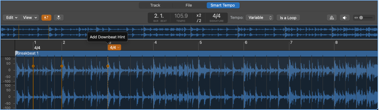Click the white 4/4 signature at bar 1
379x110 pixels.
[37, 48]
